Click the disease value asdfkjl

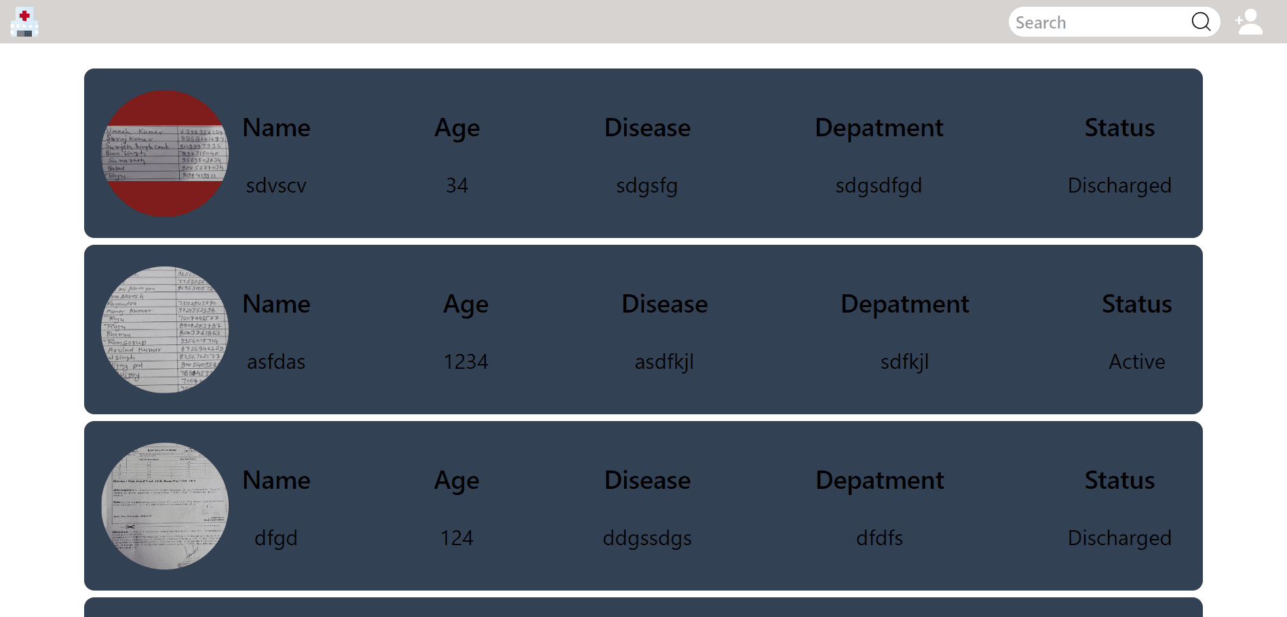pos(664,361)
